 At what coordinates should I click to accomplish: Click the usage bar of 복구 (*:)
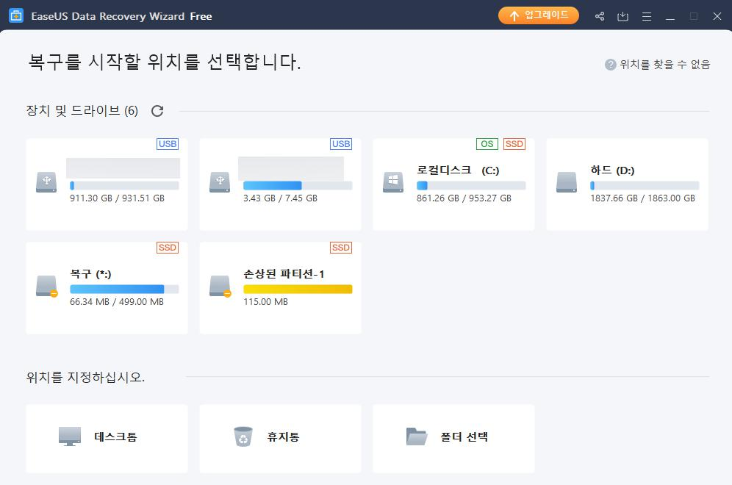124,289
